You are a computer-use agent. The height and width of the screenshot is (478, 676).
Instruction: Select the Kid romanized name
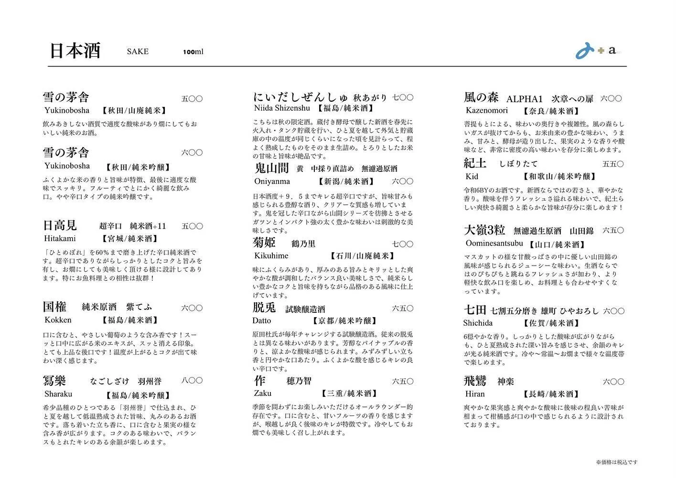472,176
